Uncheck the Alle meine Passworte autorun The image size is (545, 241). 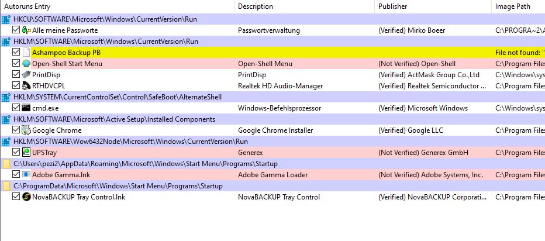tap(16, 30)
